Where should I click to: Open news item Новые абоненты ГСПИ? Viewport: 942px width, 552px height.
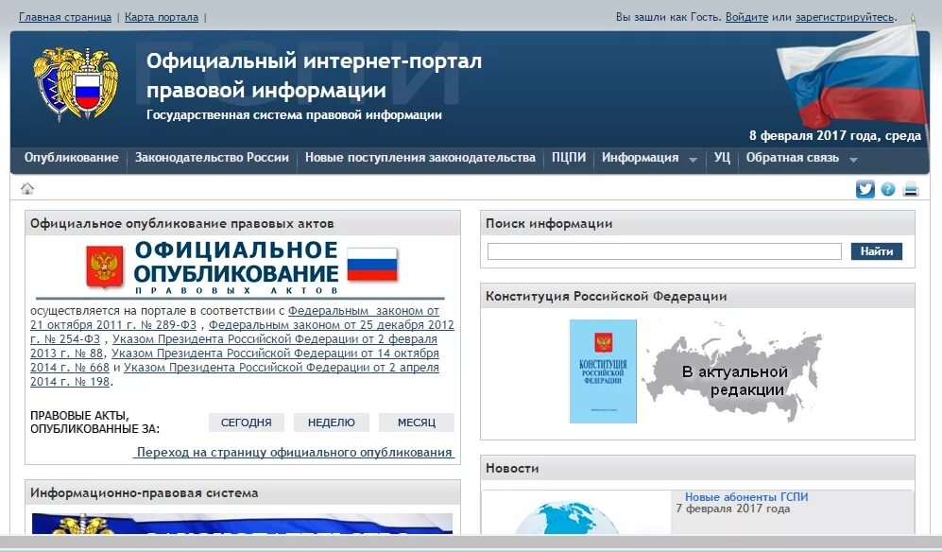(746, 497)
